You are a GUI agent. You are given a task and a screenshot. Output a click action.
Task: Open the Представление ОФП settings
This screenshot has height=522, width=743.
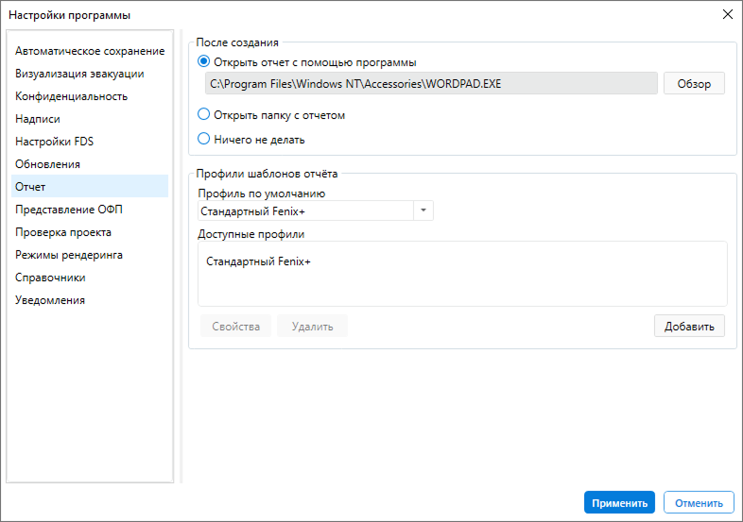coord(90,210)
